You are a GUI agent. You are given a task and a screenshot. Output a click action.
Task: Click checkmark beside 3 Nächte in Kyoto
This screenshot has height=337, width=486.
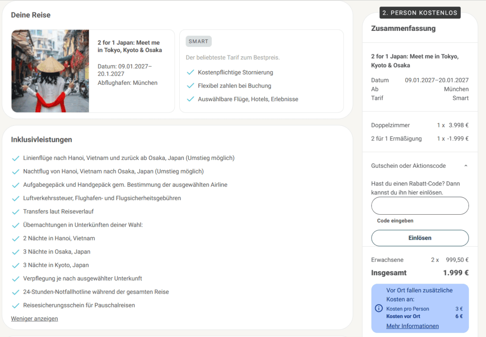coord(15,265)
